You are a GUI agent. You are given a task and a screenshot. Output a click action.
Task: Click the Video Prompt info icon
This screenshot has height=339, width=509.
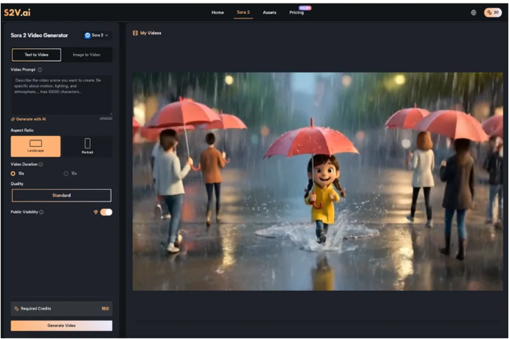coord(40,69)
